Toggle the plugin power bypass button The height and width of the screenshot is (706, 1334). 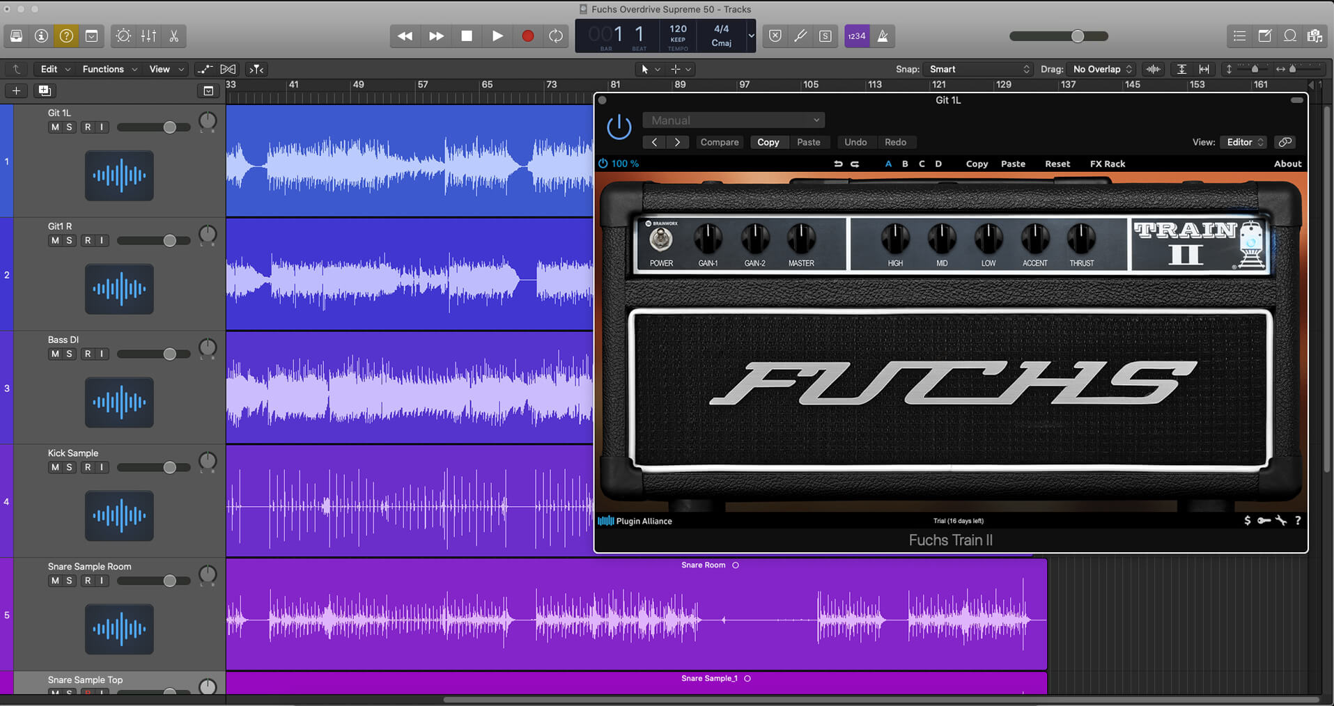pyautogui.click(x=619, y=127)
